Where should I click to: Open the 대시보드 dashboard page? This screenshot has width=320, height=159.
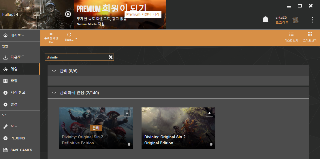click(x=20, y=35)
